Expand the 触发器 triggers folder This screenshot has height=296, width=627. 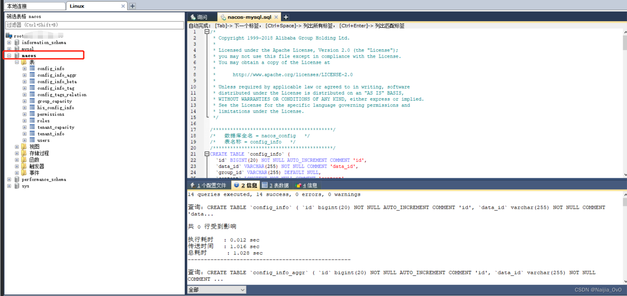(x=17, y=166)
